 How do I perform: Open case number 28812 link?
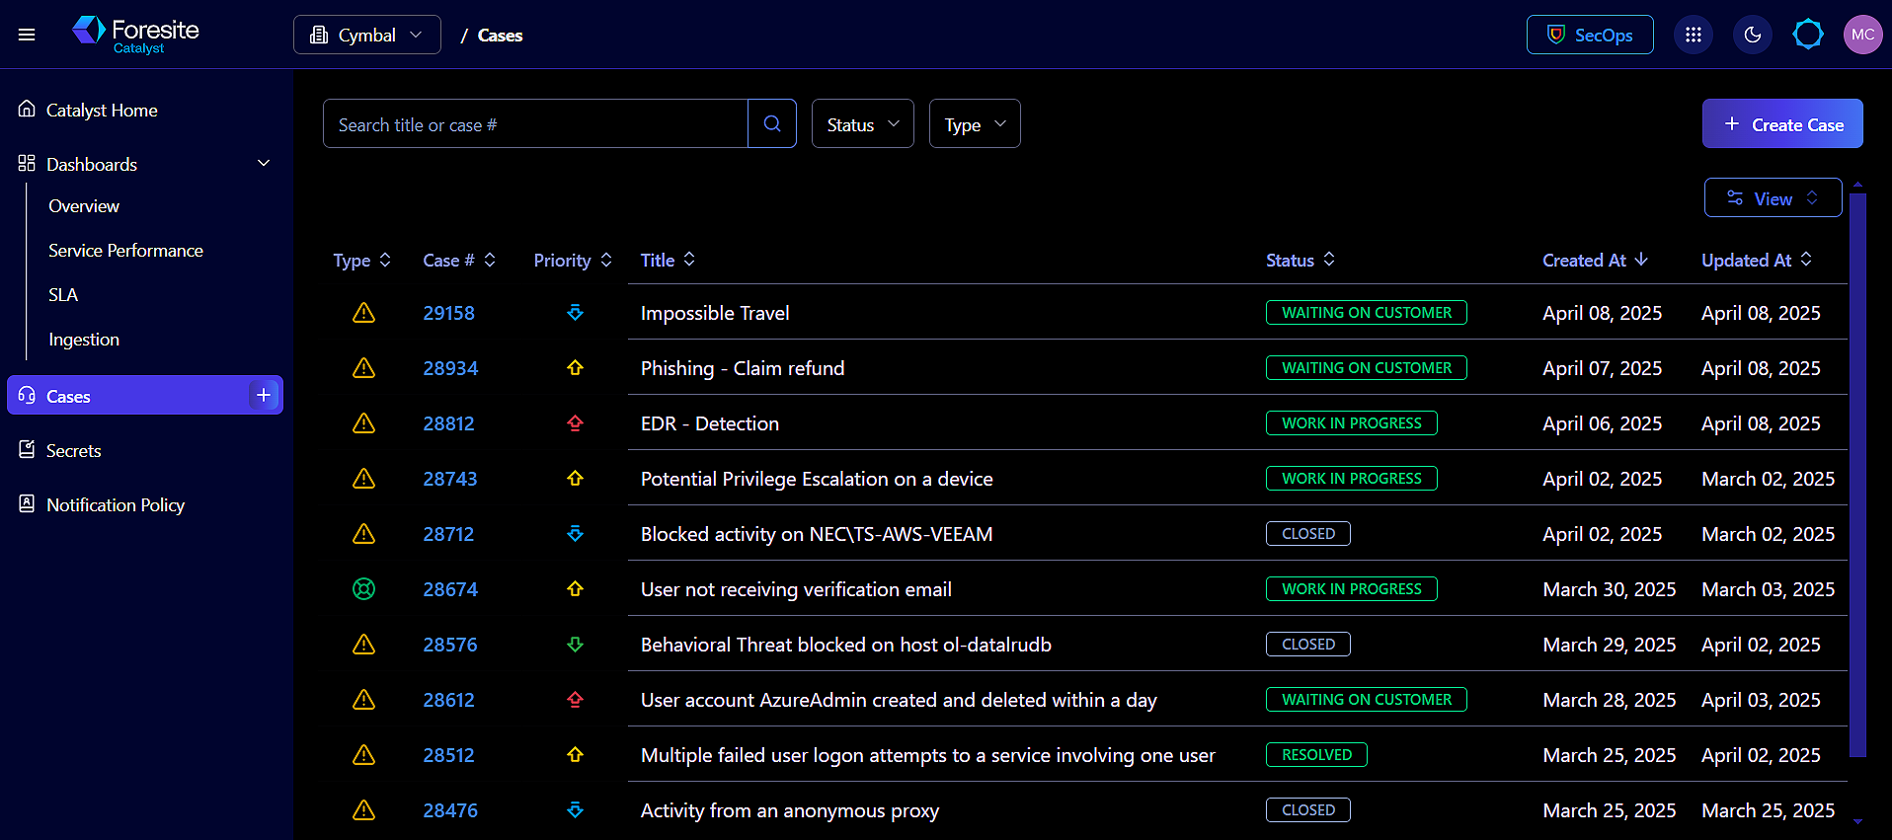pos(448,423)
